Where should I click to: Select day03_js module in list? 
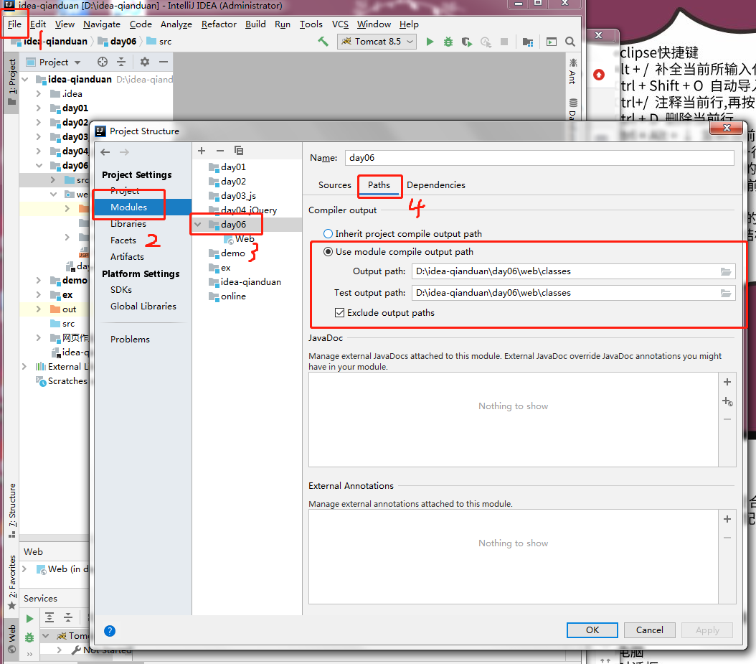238,196
